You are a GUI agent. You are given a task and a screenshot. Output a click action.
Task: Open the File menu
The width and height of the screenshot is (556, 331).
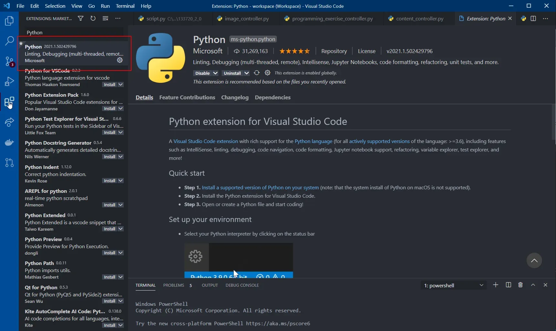[x=20, y=6]
